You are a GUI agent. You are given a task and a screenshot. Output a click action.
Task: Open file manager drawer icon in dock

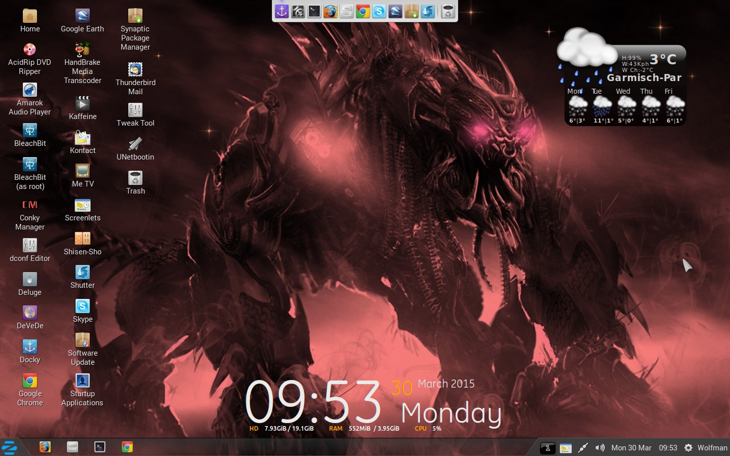pyautogui.click(x=347, y=11)
